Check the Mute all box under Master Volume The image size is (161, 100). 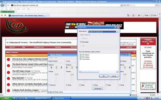tap(49, 85)
